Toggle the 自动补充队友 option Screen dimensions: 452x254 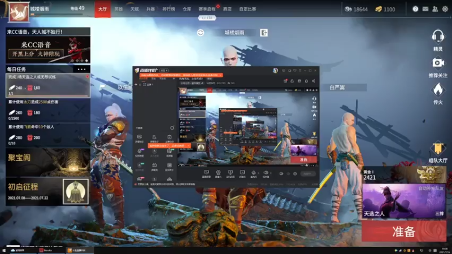[x=431, y=189]
